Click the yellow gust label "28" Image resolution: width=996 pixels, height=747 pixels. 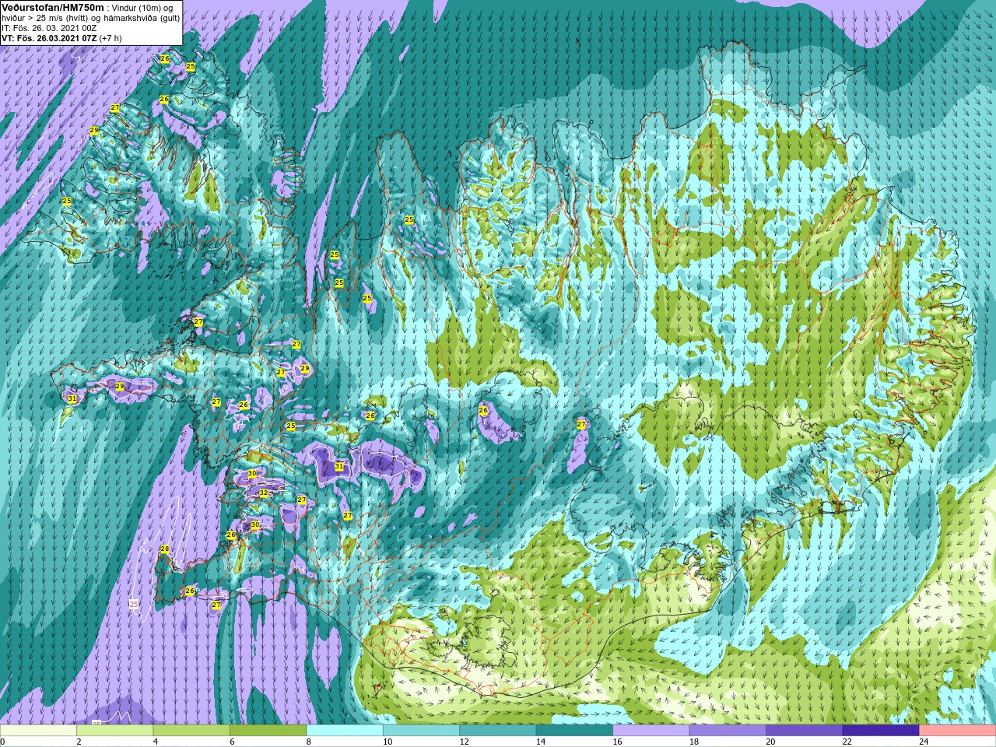pos(164,549)
